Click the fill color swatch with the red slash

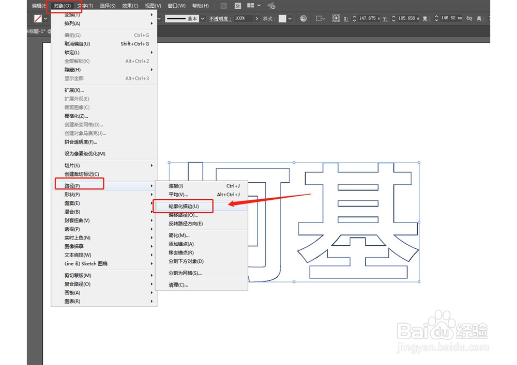click(x=38, y=19)
